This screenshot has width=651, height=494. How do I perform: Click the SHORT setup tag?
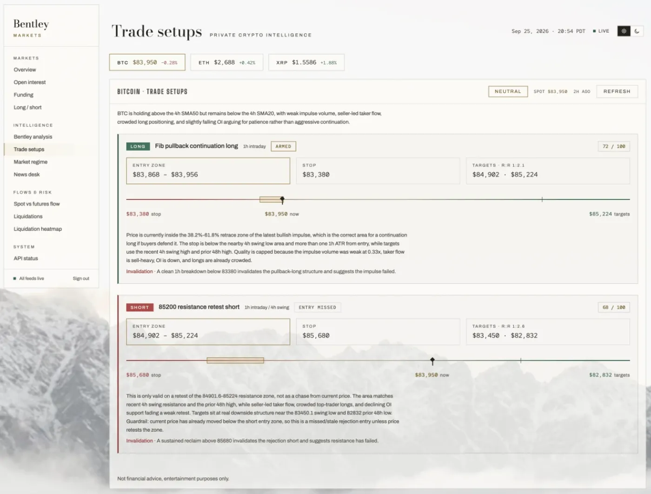[x=139, y=307]
